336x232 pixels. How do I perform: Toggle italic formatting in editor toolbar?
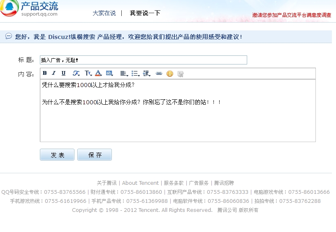click(54, 73)
